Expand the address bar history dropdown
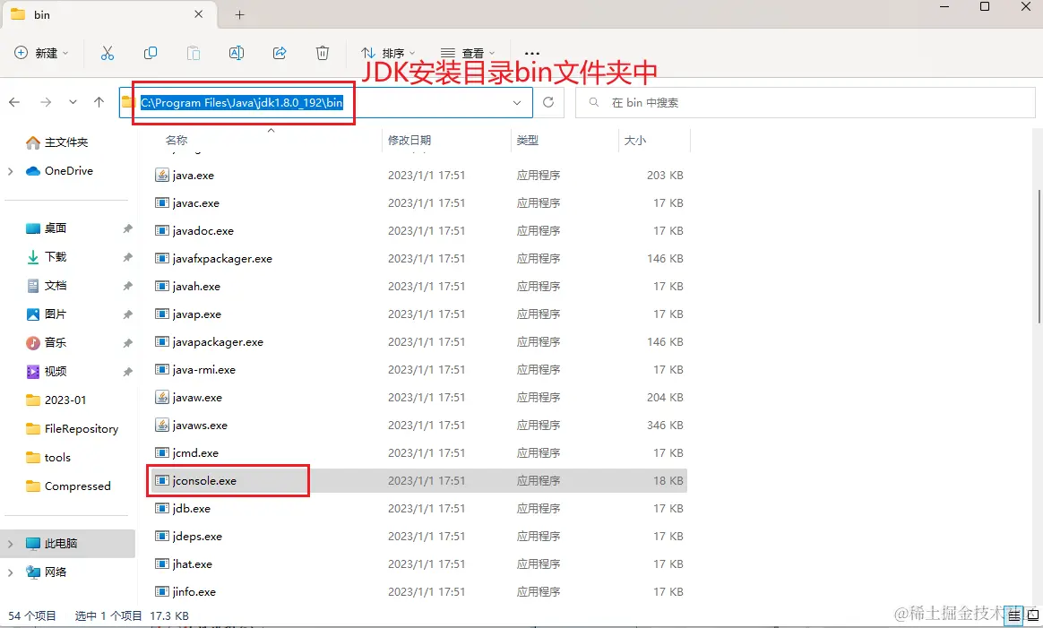Image resolution: width=1043 pixels, height=628 pixels. click(517, 102)
